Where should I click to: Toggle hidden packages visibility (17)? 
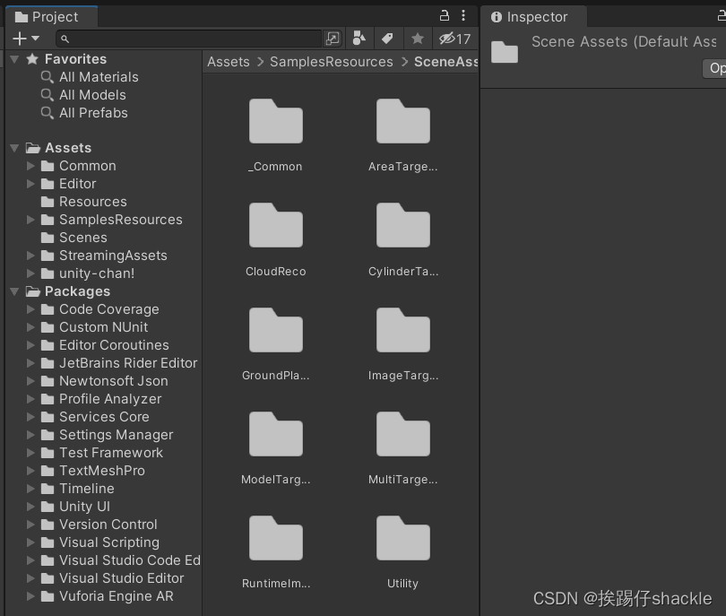pyautogui.click(x=454, y=39)
